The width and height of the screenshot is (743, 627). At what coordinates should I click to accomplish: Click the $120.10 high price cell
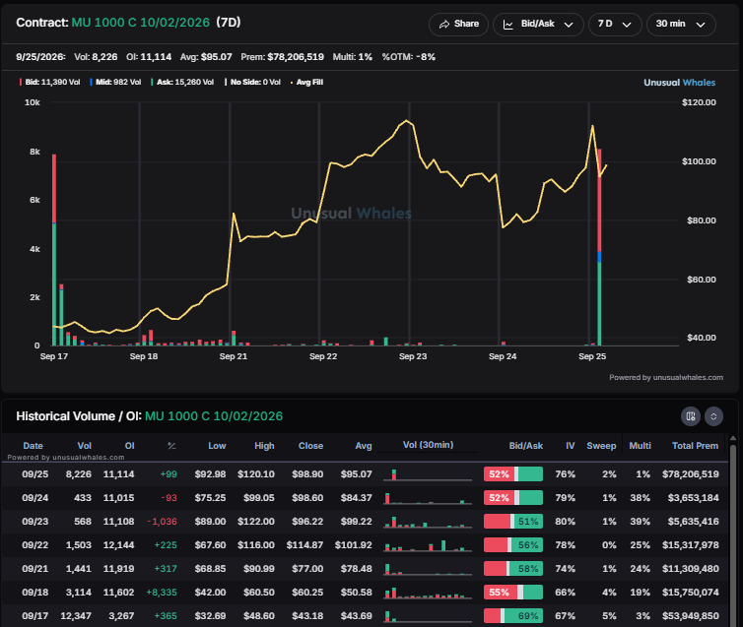click(x=256, y=474)
